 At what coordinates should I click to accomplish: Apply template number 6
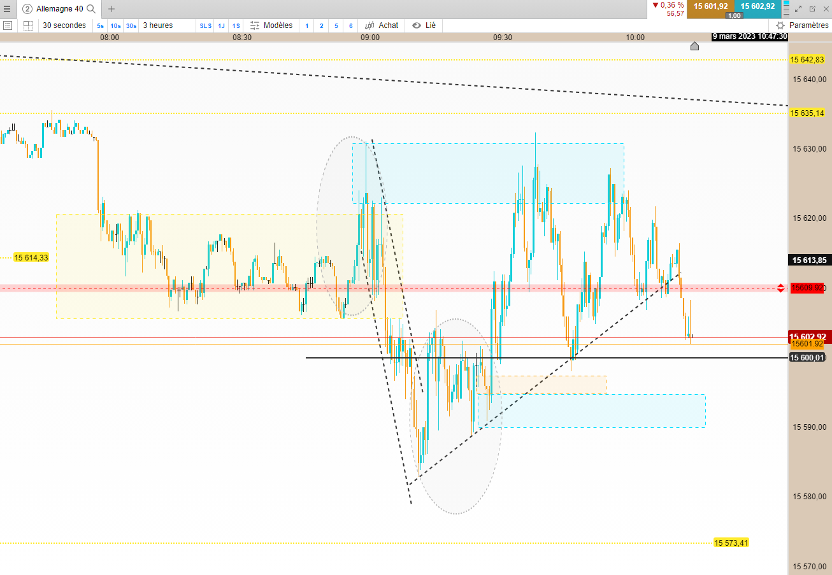click(x=351, y=26)
